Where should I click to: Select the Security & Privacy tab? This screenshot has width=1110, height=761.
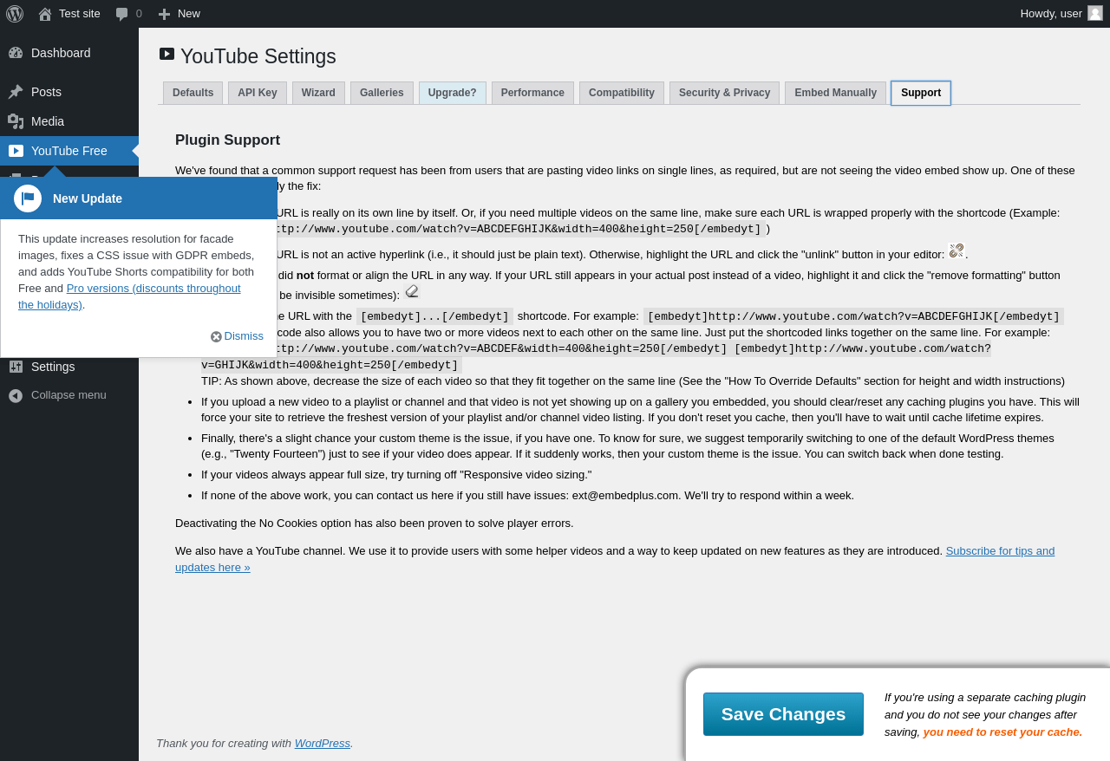point(724,93)
